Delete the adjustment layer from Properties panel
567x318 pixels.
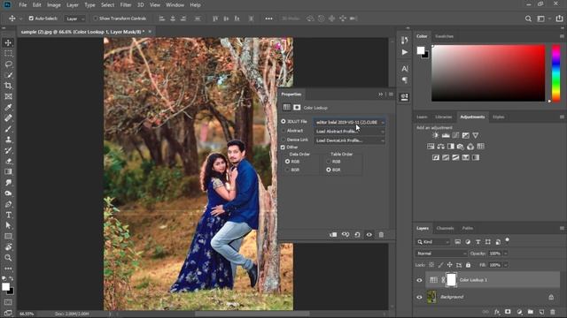[381, 235]
